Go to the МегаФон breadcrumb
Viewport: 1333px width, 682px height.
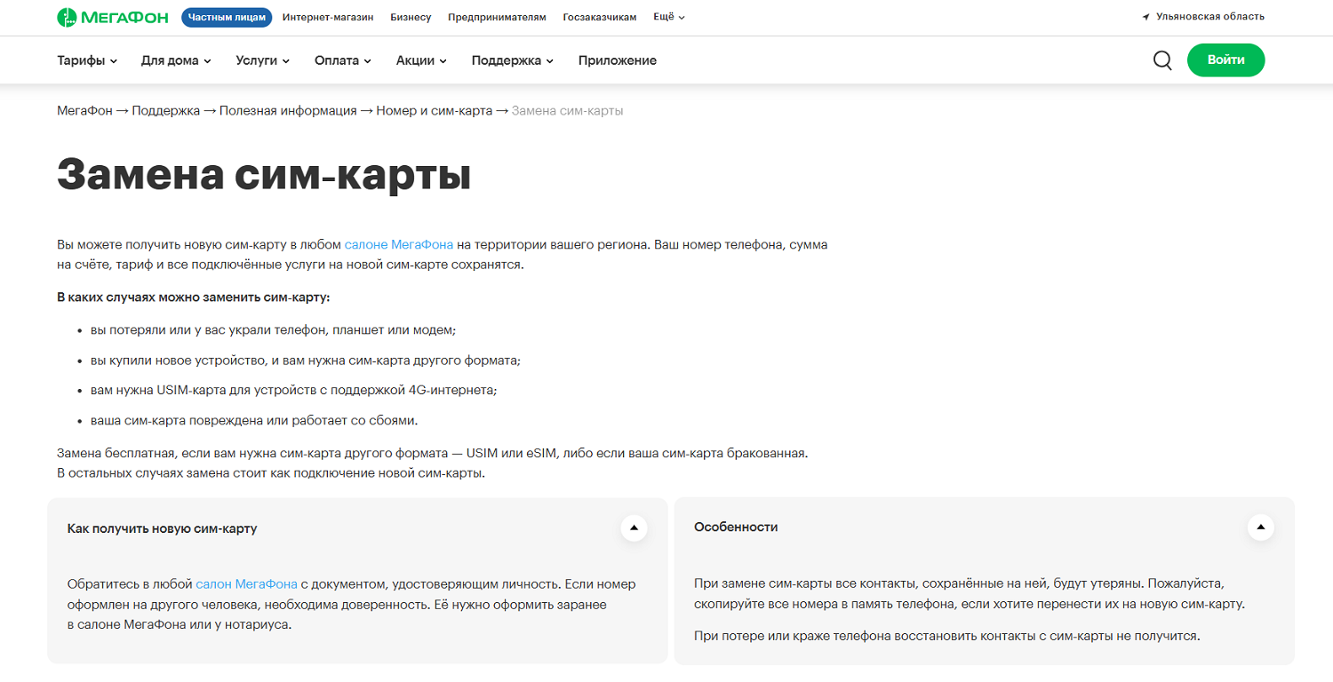(x=84, y=111)
